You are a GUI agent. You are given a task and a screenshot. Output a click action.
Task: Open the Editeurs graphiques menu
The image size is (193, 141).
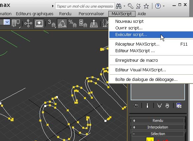click(35, 14)
